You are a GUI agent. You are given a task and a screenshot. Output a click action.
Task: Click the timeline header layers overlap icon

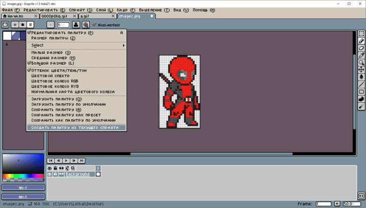click(73, 168)
